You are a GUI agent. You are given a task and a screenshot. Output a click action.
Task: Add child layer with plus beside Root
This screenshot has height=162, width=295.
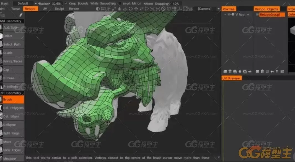click(x=248, y=14)
